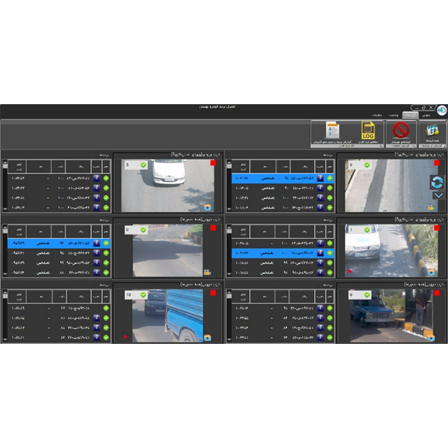Open the calendar icon in the ribbon
This screenshot has height=448, width=448.
432,131
